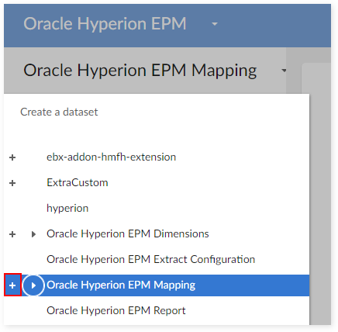Click highlighted plus icon beside EPM Mapping
The image size is (338, 332).
(x=12, y=285)
